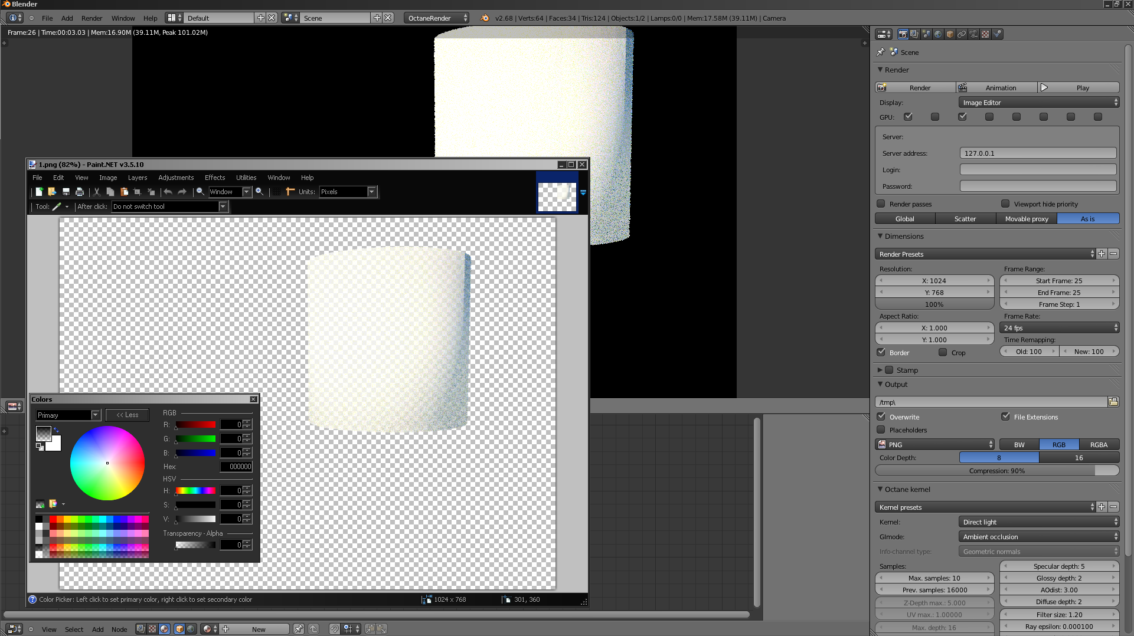This screenshot has width=1134, height=636.
Task: Open the Display Image Editor dropdown
Action: [x=1039, y=103]
